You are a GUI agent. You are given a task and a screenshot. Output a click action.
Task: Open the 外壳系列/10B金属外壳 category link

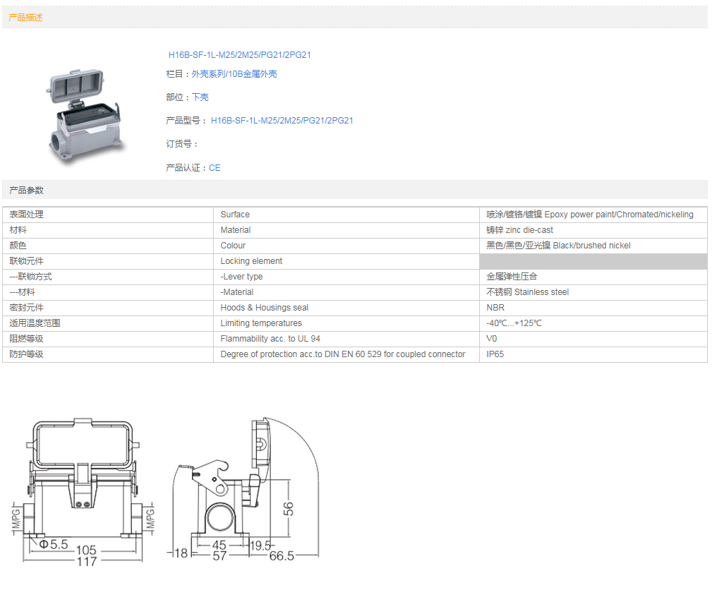point(234,74)
